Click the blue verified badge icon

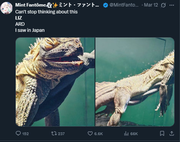coord(105,5)
